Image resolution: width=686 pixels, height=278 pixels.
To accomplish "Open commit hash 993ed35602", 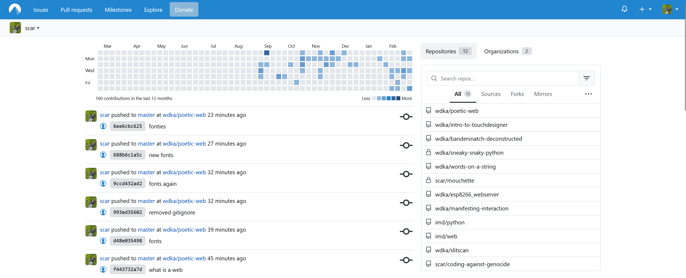I will (x=128, y=212).
